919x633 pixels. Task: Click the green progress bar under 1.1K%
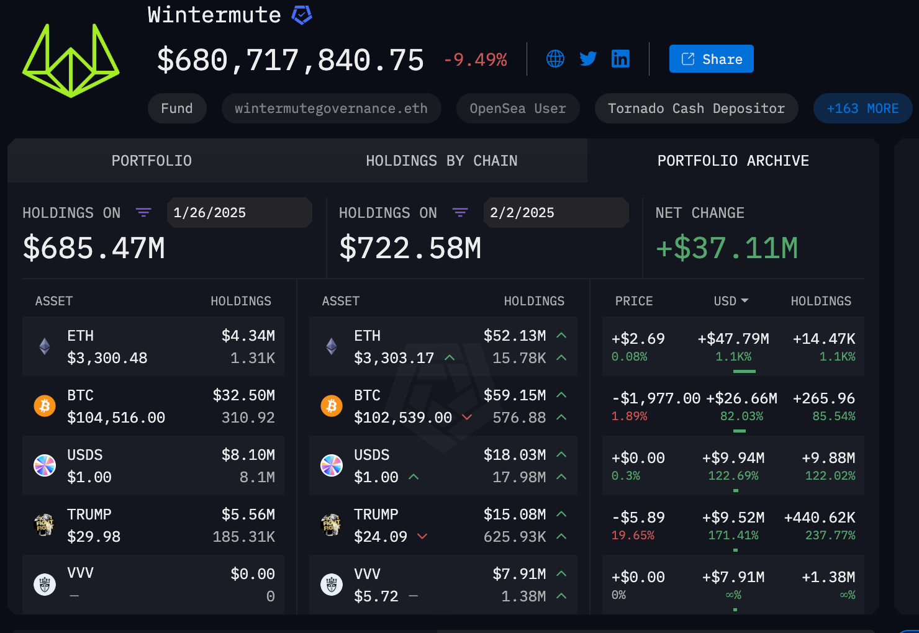[x=743, y=371]
